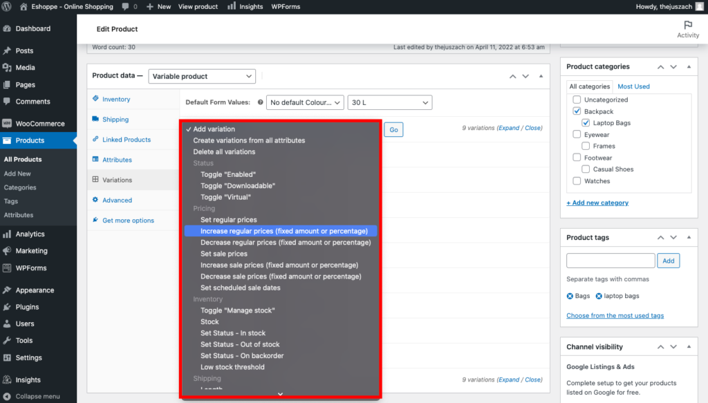Select Set Status - Out of stock
708x403 pixels.
(240, 344)
